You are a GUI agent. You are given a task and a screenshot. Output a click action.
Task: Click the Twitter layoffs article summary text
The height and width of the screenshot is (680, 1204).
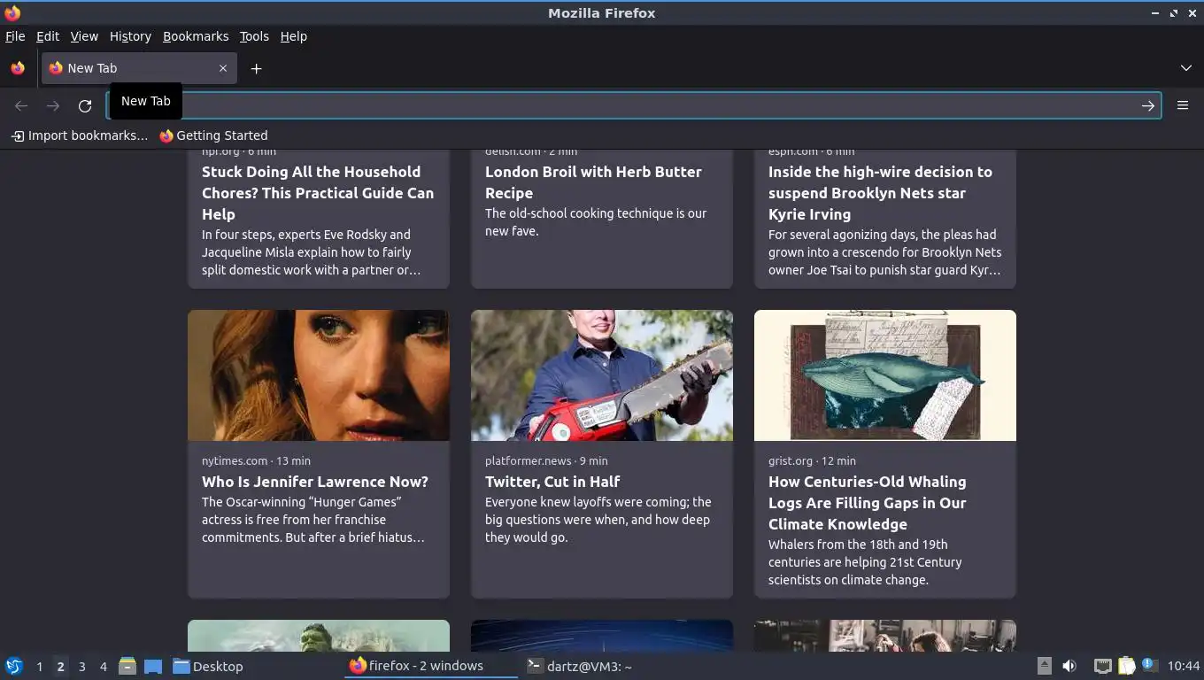click(598, 520)
